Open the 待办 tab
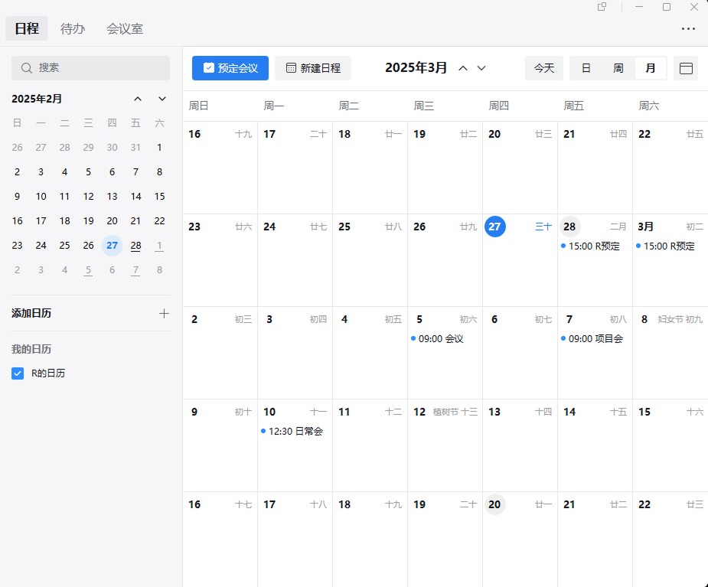Image resolution: width=708 pixels, height=587 pixels. (73, 29)
